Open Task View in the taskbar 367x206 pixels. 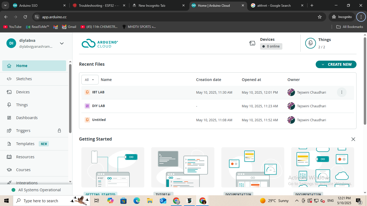[x=97, y=201]
